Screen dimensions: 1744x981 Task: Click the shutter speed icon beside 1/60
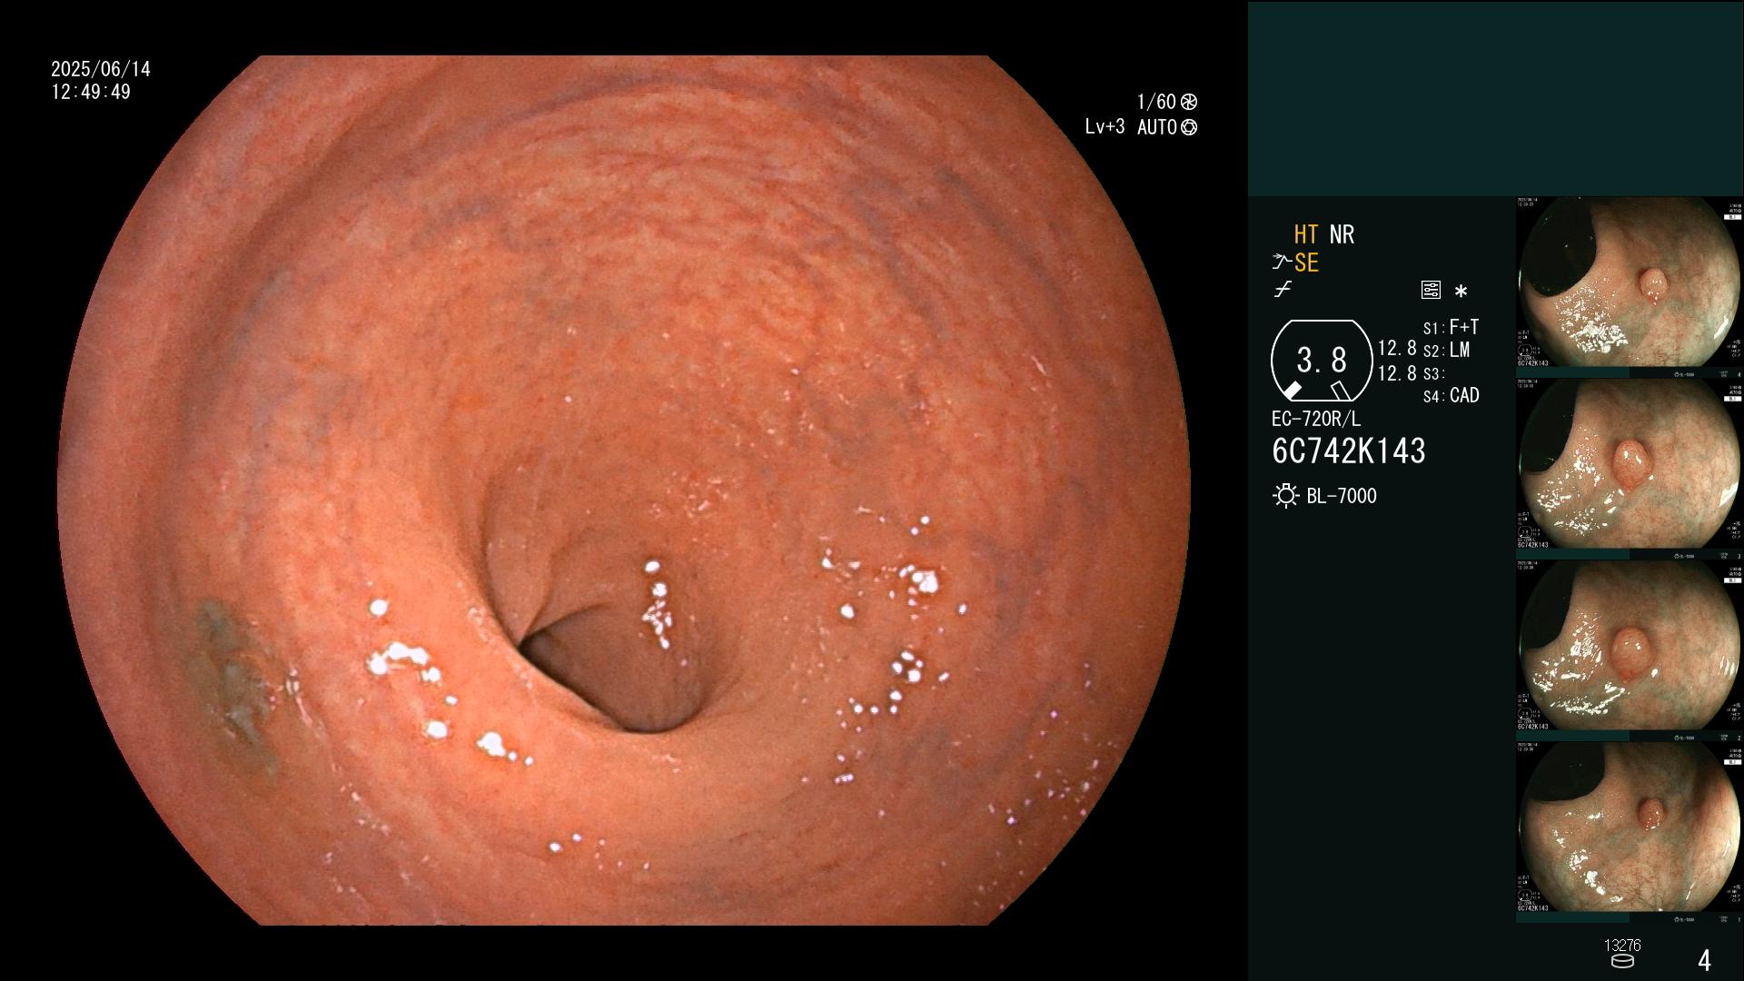(1189, 102)
